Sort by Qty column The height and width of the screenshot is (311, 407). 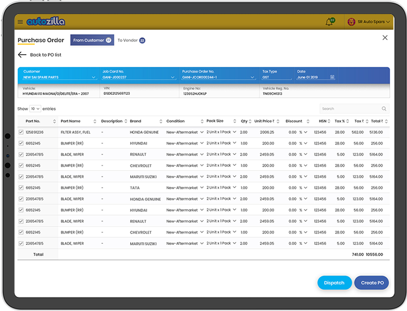pos(250,121)
